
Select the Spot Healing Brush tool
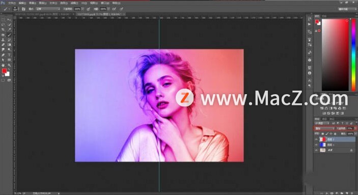(3, 35)
